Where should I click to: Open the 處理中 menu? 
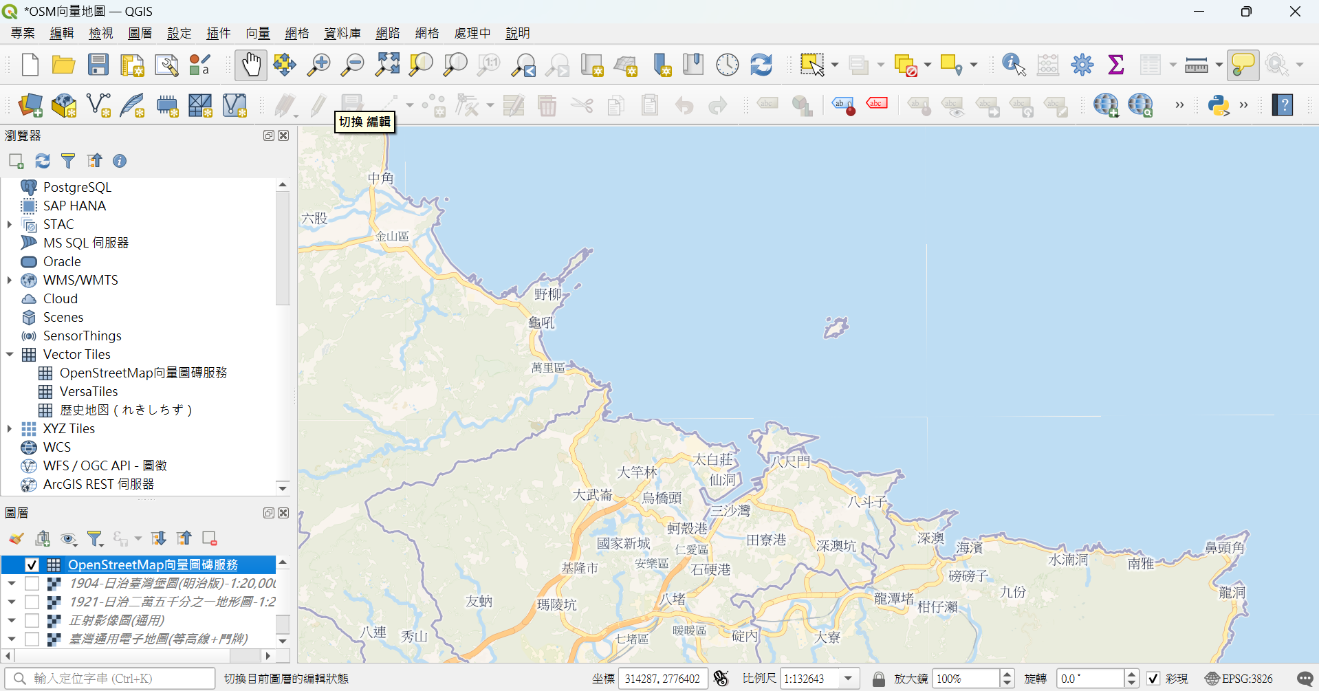tap(472, 33)
